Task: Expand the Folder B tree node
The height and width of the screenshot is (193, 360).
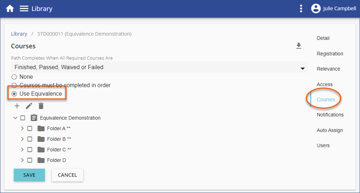Action: click(22, 139)
